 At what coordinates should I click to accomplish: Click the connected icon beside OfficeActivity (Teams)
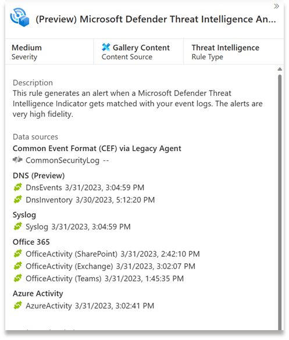click(18, 278)
